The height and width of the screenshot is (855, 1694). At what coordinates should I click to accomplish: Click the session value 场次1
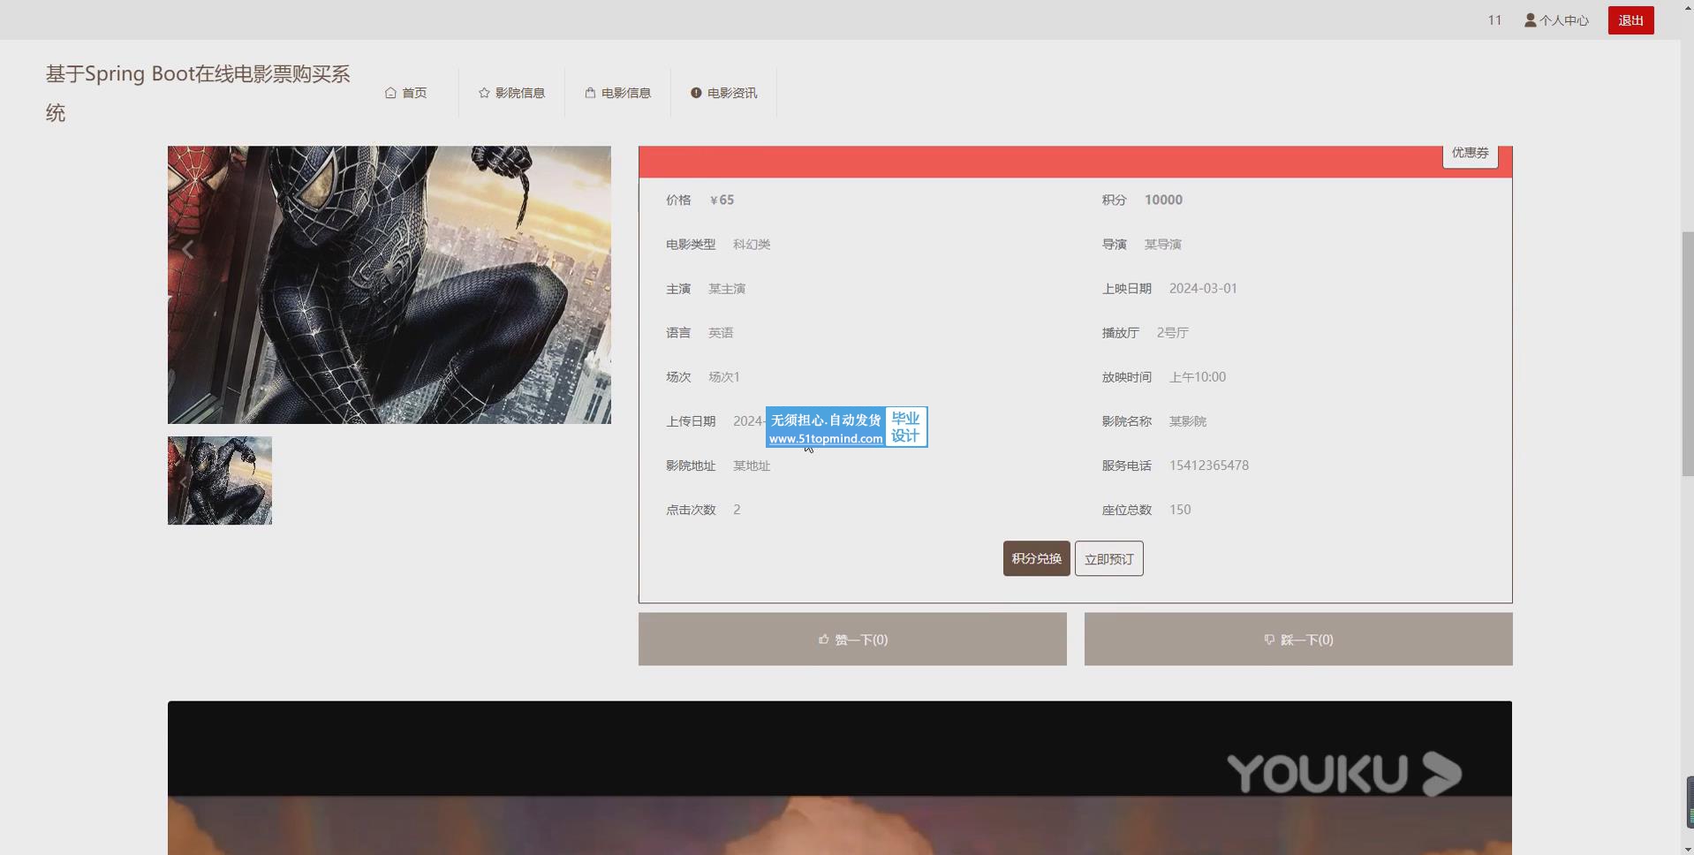[x=724, y=377]
